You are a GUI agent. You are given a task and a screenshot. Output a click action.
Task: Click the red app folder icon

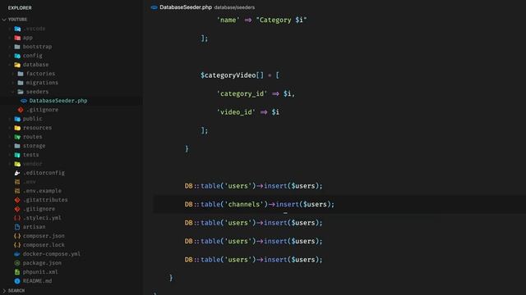(x=17, y=38)
